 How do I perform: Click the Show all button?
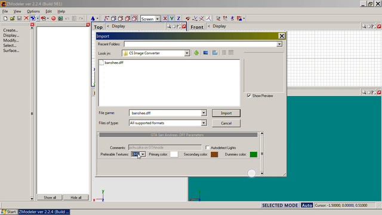tap(50, 198)
